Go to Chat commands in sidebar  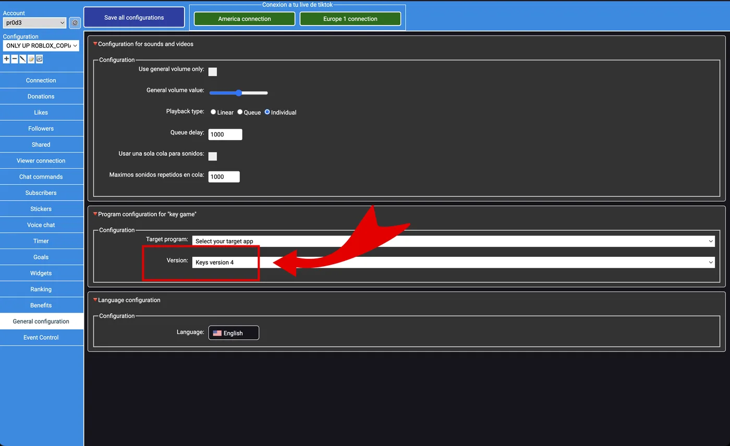(41, 177)
